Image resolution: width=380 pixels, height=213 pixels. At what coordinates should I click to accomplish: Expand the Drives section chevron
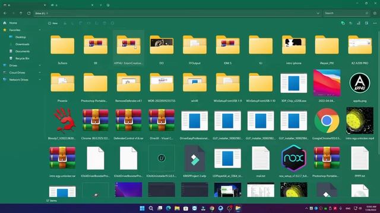[x=40, y=66]
